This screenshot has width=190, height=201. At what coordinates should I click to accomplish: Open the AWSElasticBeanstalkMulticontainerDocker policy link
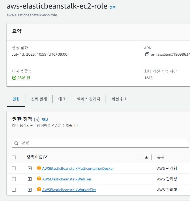(78, 168)
